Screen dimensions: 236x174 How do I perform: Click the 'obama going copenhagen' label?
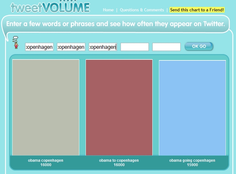192,161
